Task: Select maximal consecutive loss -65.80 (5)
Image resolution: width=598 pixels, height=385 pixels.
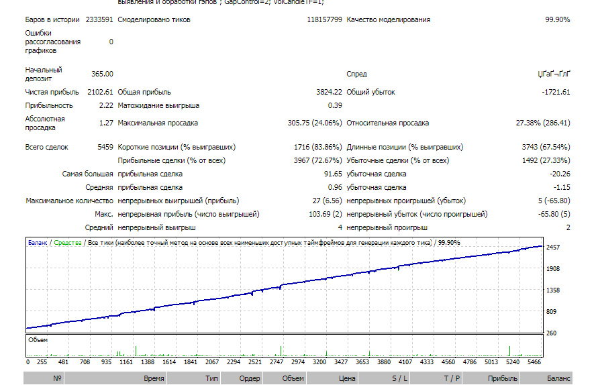Action: [x=554, y=214]
